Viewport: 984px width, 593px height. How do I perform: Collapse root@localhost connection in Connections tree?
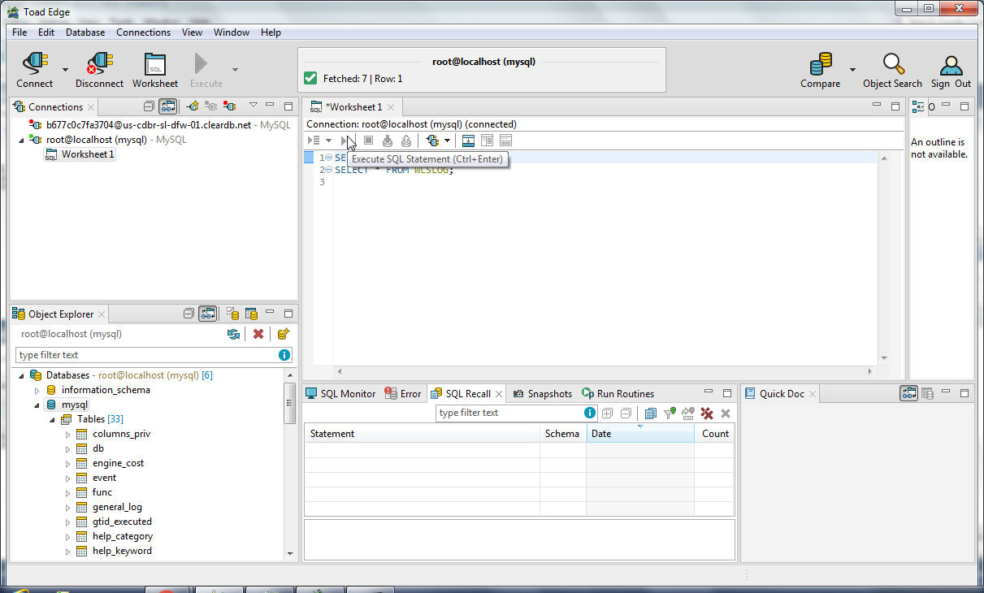tap(22, 141)
